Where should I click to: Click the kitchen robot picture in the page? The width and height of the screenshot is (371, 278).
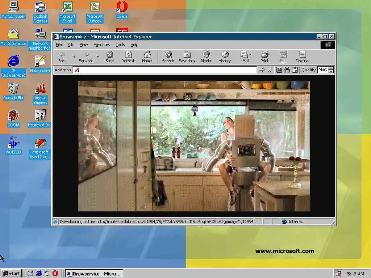194,146
